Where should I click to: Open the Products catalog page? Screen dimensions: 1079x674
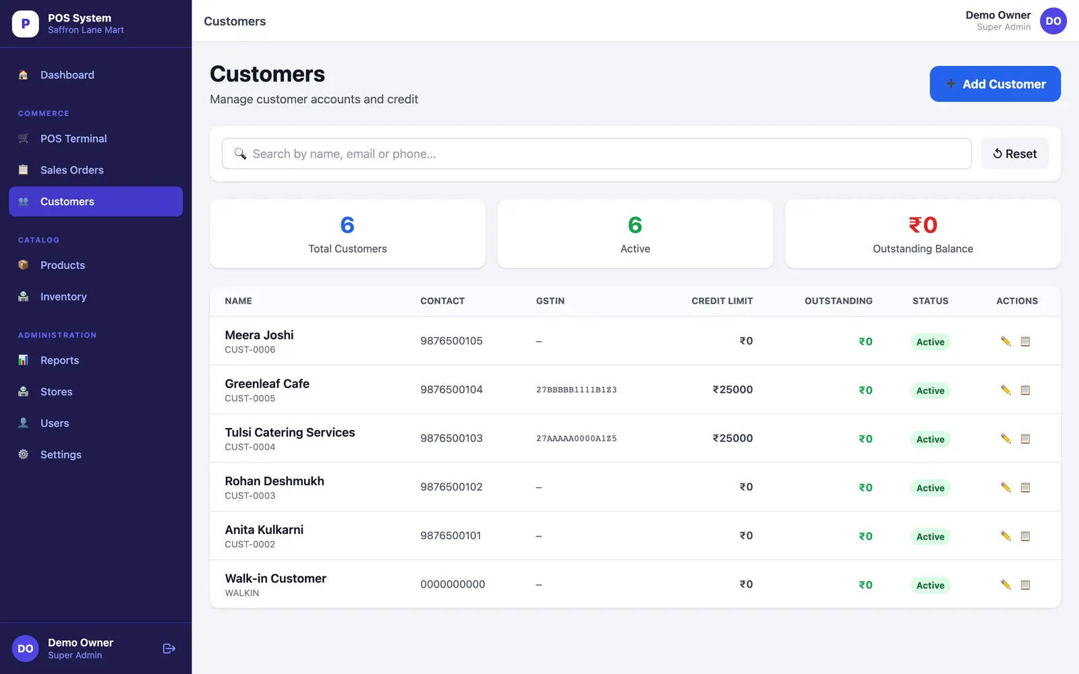[96, 265]
